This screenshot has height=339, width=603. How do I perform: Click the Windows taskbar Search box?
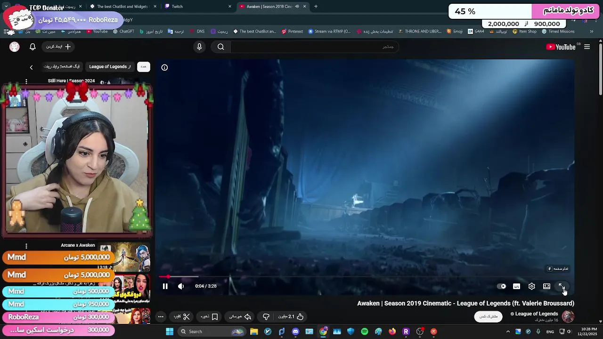[212, 331]
